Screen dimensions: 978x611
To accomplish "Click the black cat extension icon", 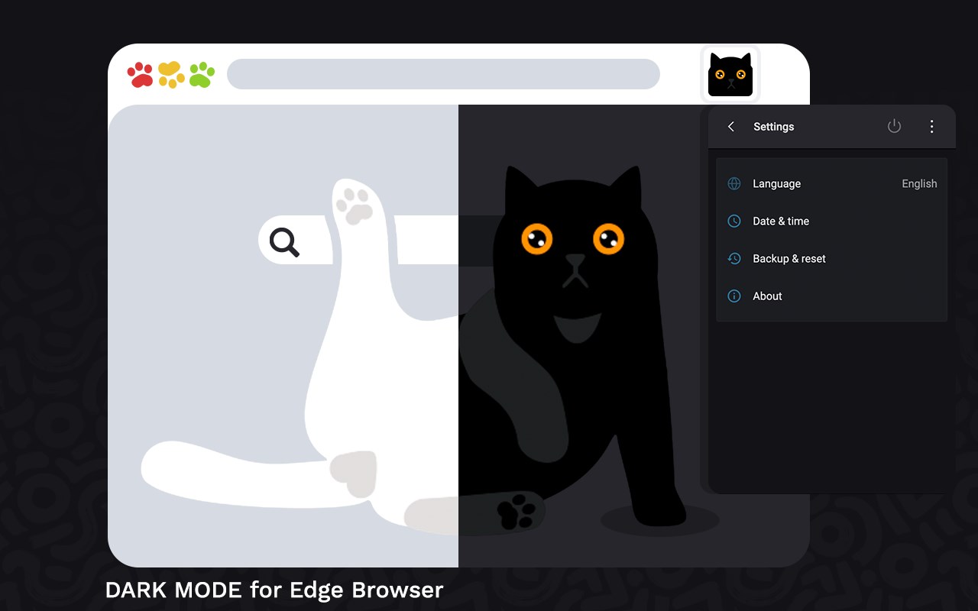I will tap(730, 75).
